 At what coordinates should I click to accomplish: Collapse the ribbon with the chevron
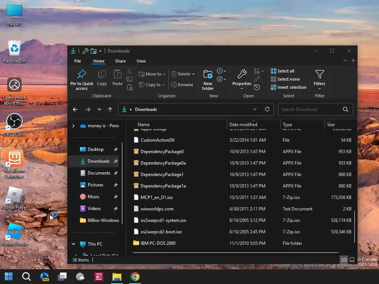345,61
